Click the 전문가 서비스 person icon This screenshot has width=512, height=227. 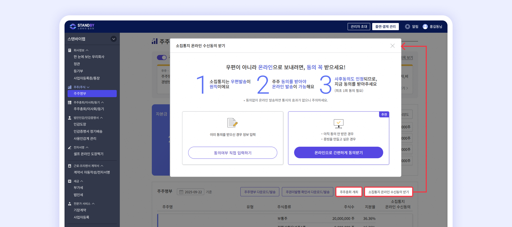pyautogui.click(x=70, y=204)
